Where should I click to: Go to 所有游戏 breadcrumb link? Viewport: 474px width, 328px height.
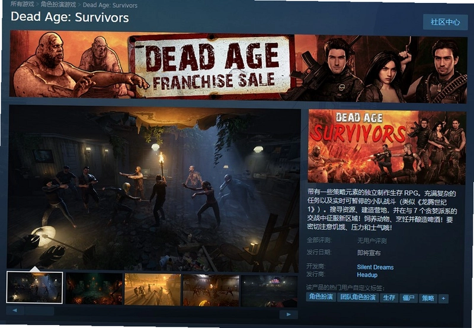[x=22, y=4]
